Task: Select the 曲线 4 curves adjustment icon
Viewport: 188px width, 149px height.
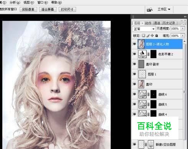Action: (142, 114)
